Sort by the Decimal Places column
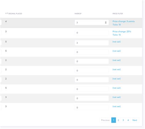The height and width of the screenshot is (129, 145). point(14,13)
